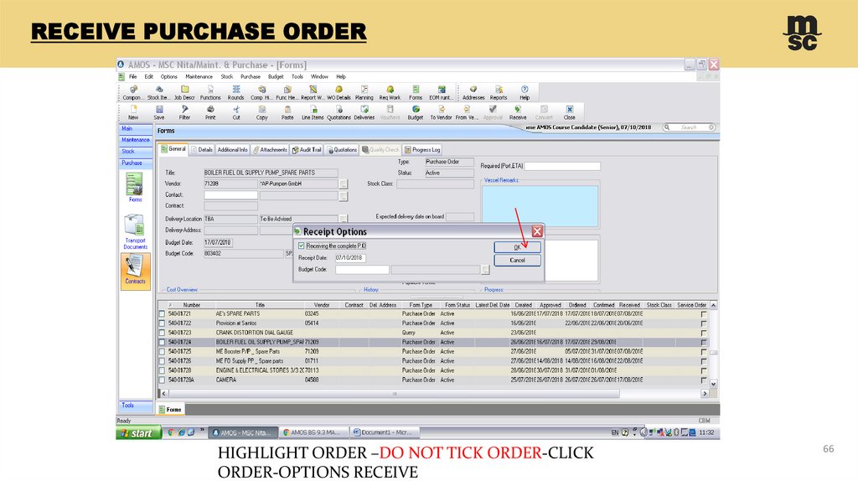
Task: Tick row checkbox for order 540-01728
Action: pyautogui.click(x=162, y=370)
